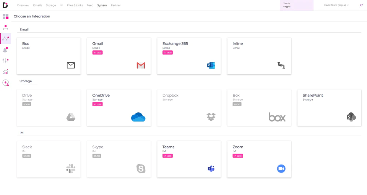This screenshot has width=367, height=195.
Task: Open the David Stark user dropdown
Action: [x=336, y=5]
